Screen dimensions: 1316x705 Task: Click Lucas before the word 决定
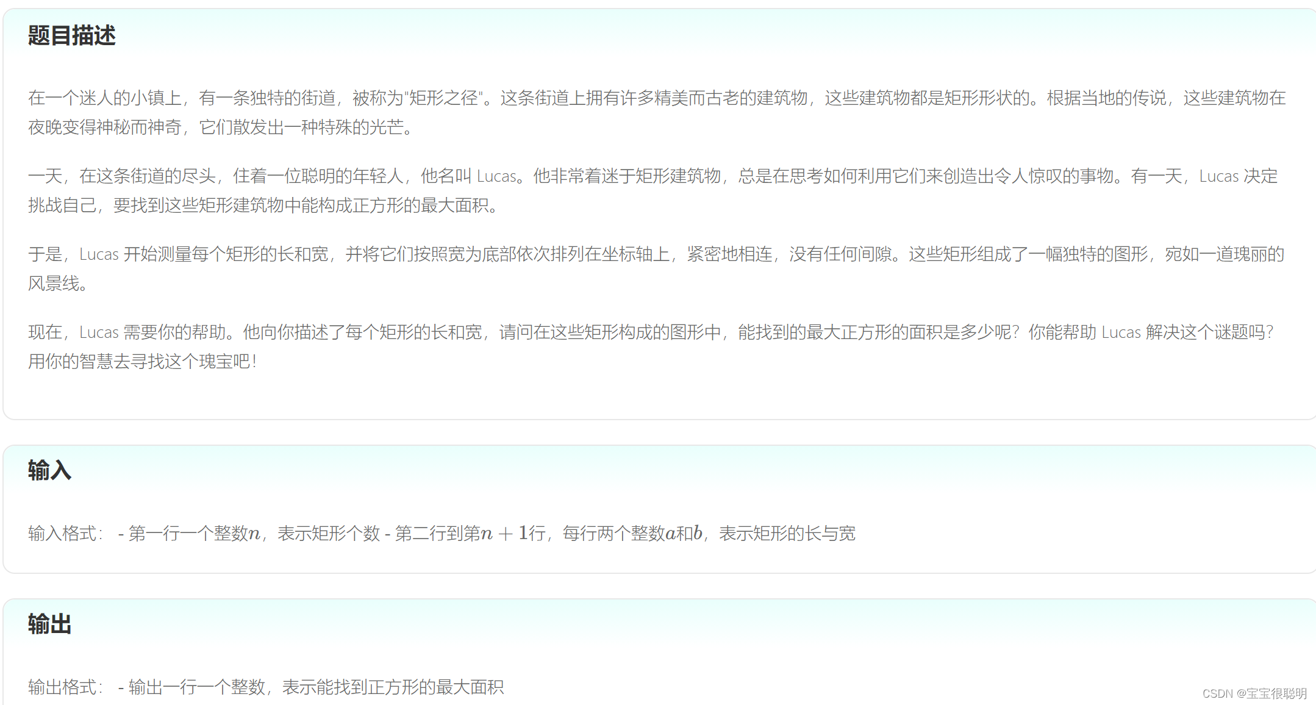pyautogui.click(x=1219, y=176)
